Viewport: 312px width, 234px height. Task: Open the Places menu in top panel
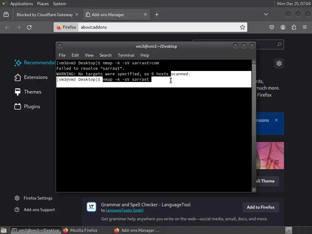[x=43, y=4]
